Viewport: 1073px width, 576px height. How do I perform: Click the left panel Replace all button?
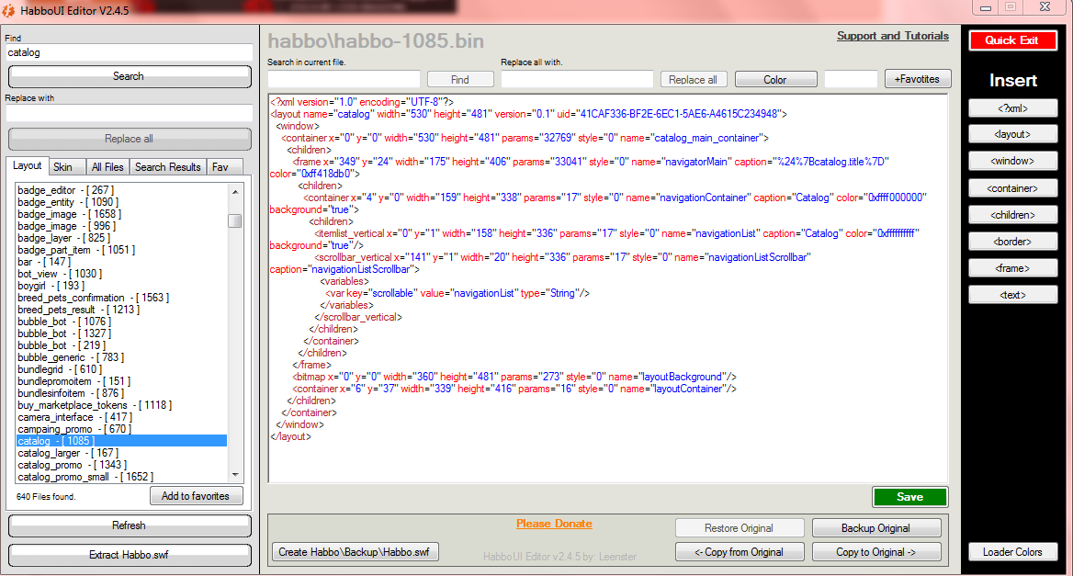(x=130, y=139)
